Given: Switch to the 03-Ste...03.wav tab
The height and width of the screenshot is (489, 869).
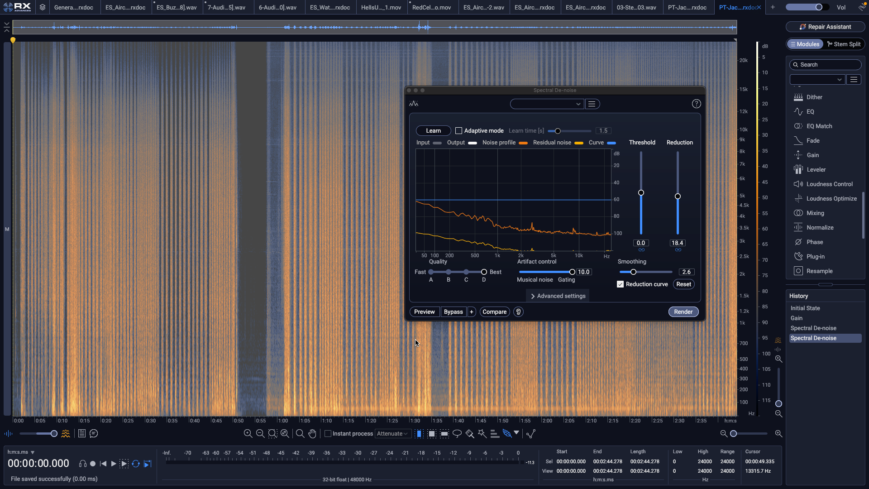Looking at the screenshot, I should coord(636,7).
